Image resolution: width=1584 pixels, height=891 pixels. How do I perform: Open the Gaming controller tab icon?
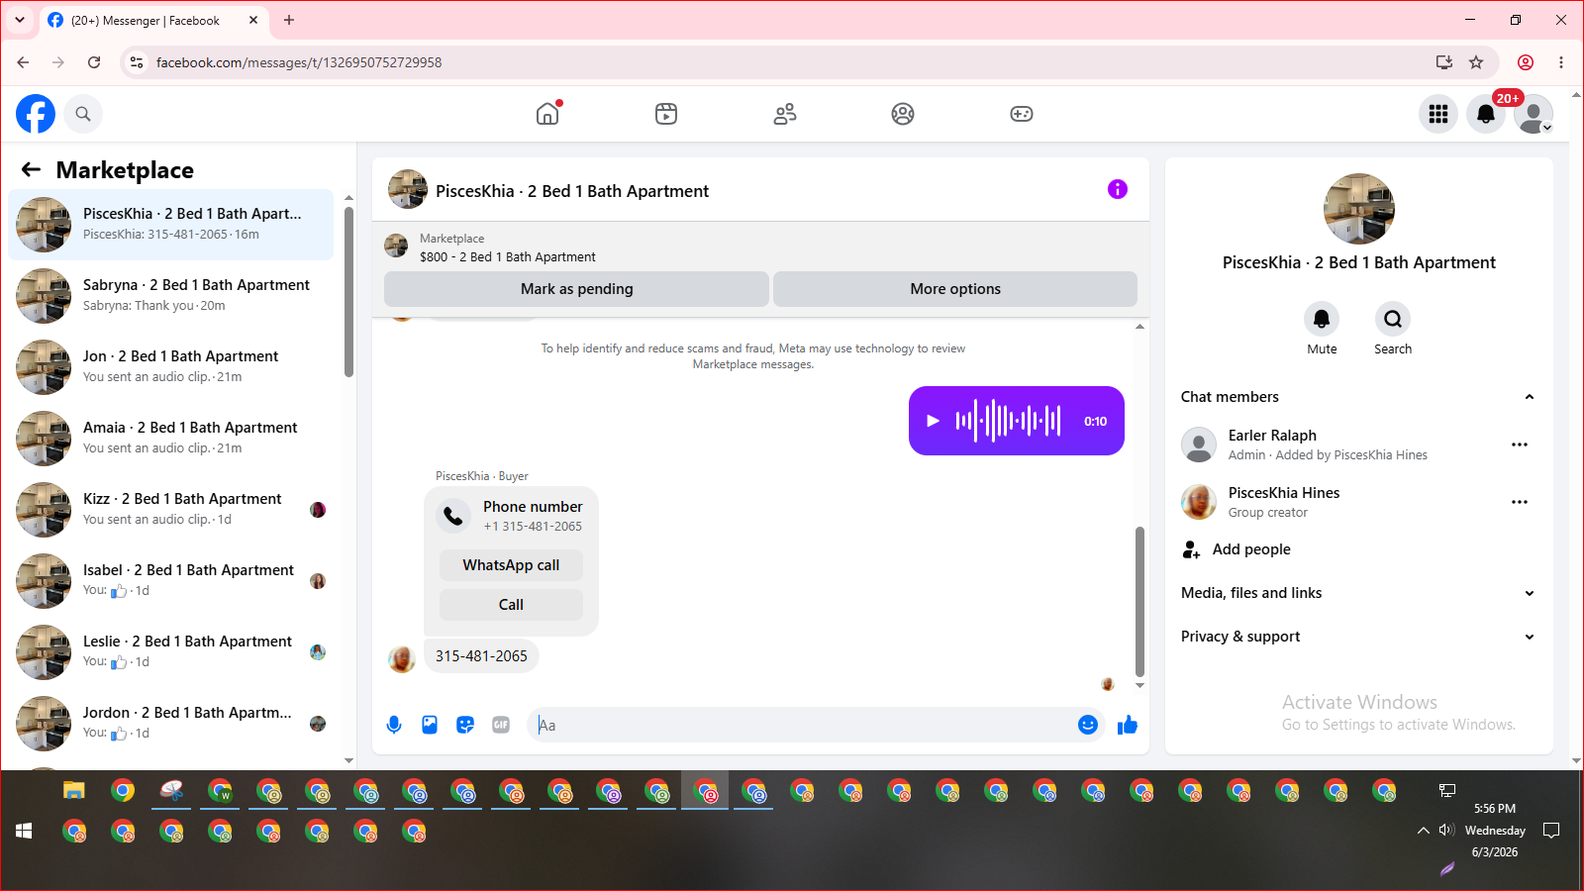(x=1022, y=114)
